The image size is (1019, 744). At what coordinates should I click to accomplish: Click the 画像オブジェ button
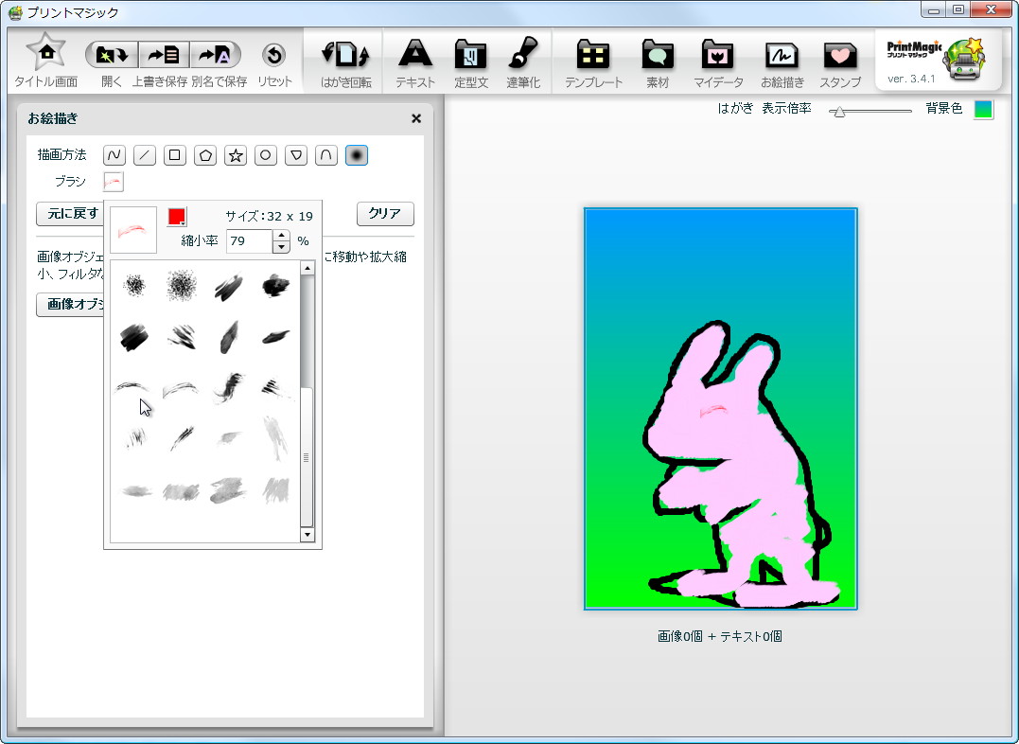[70, 305]
